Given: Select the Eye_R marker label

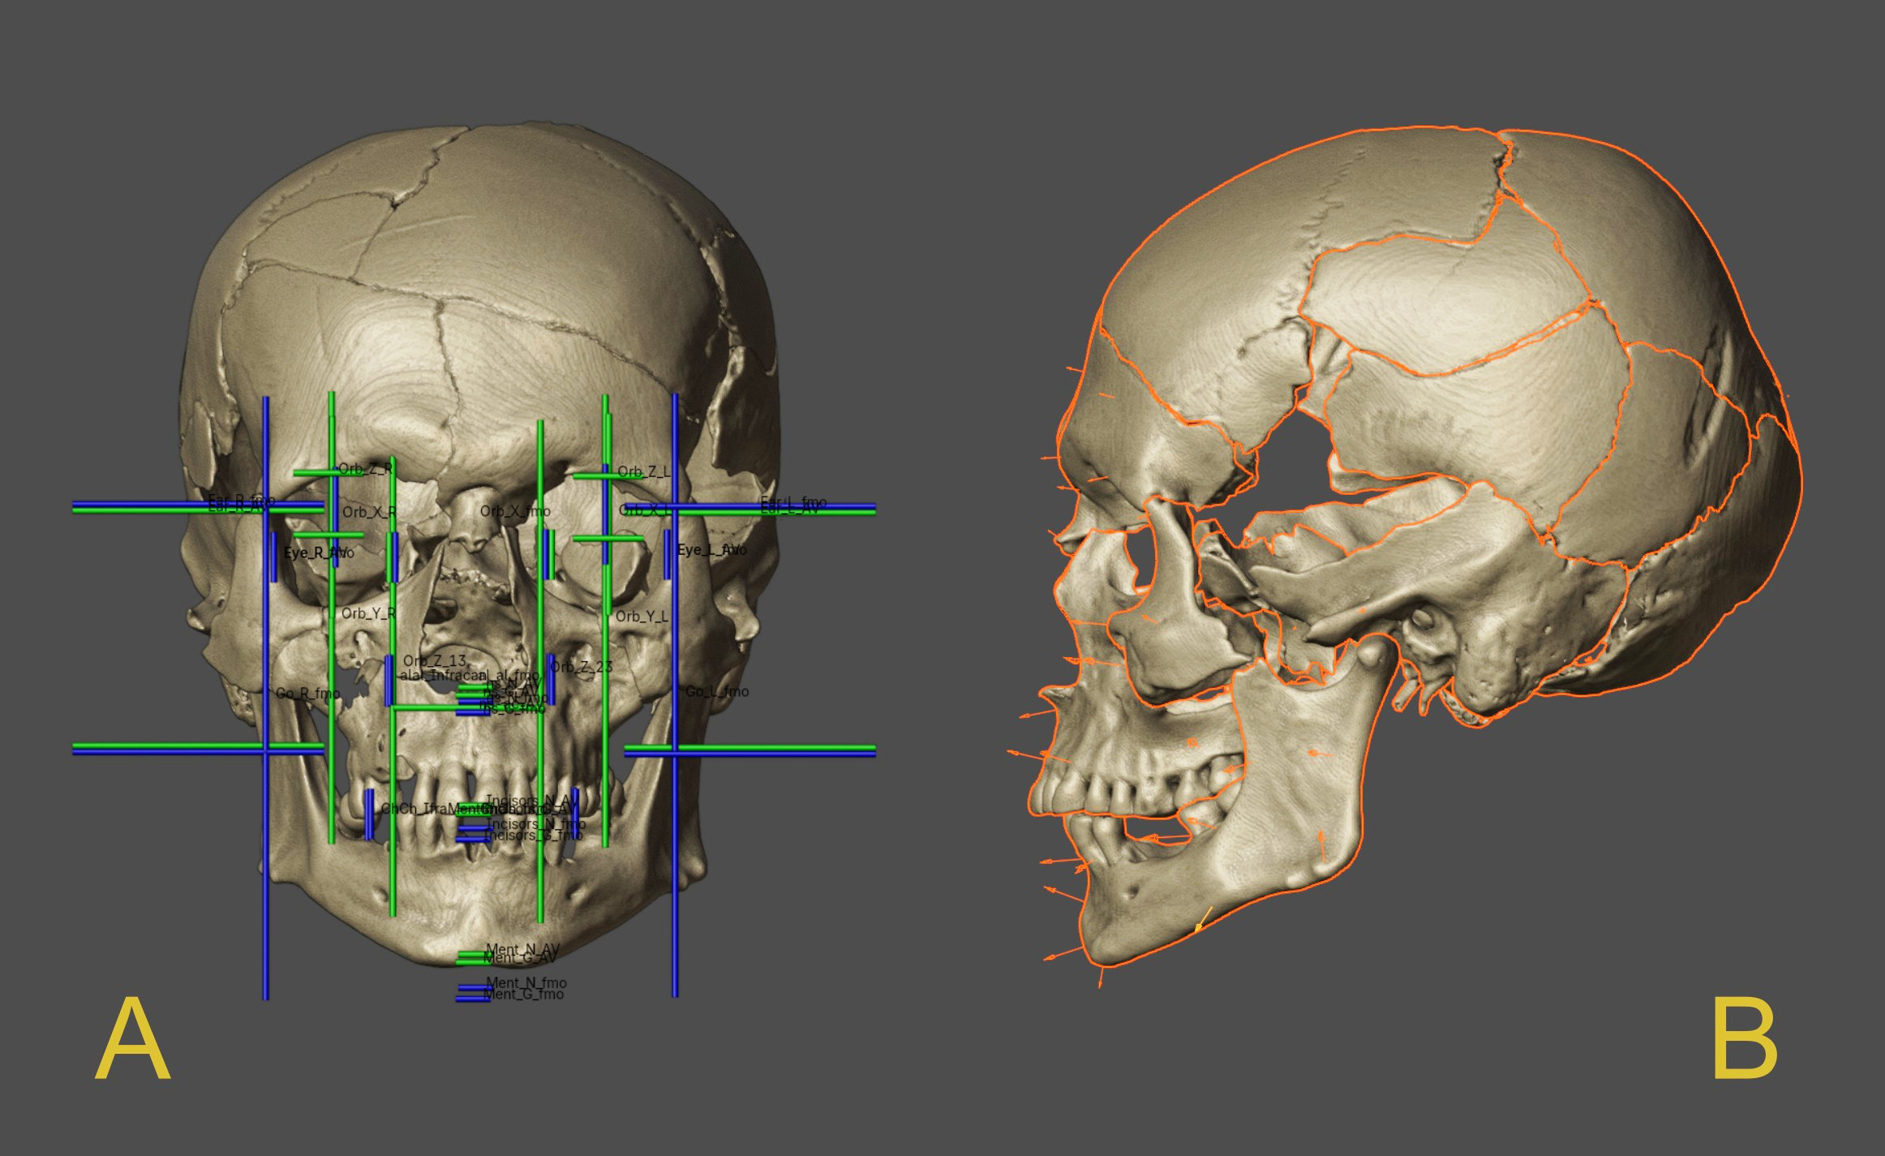Looking at the screenshot, I should coord(318,552).
